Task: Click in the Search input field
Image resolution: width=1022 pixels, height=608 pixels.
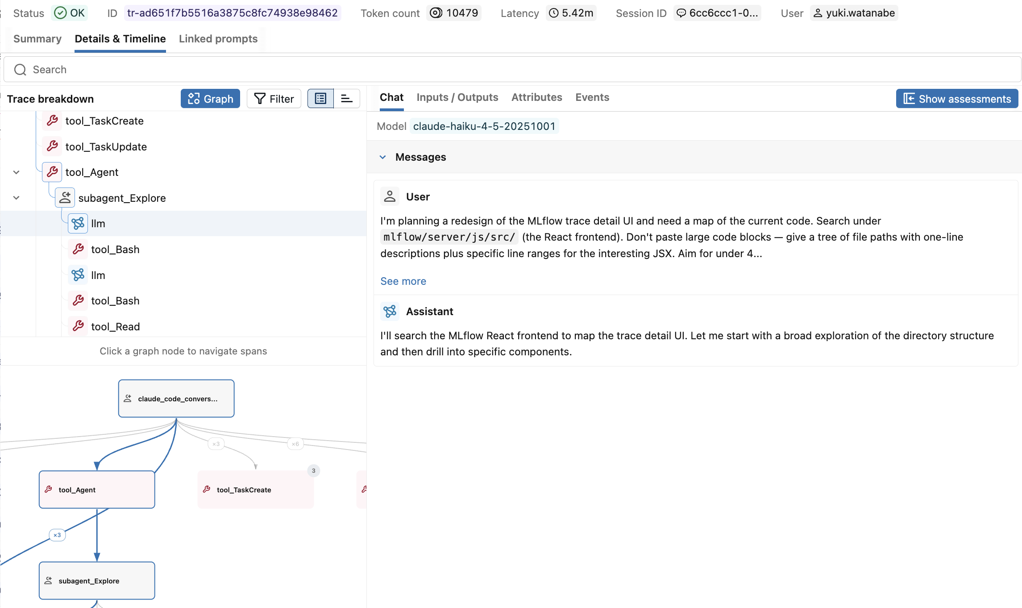Action: click(512, 70)
